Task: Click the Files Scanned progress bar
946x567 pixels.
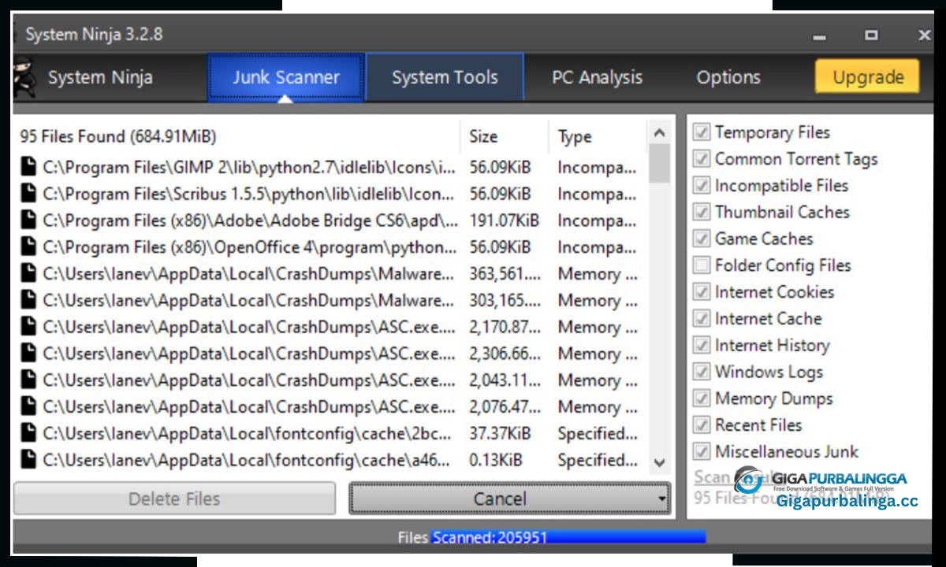Action: click(568, 538)
